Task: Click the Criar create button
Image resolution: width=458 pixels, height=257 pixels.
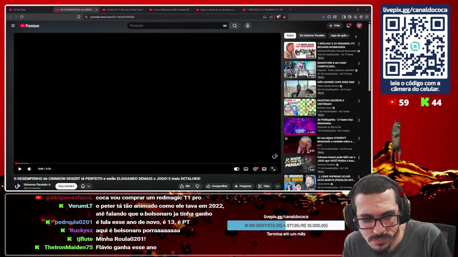Action: coord(335,26)
